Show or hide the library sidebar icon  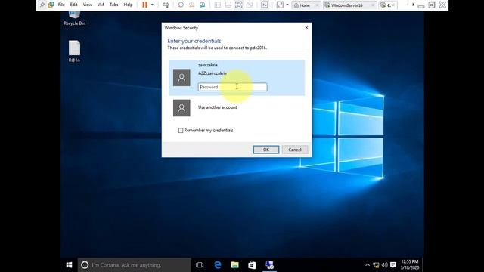click(x=217, y=5)
